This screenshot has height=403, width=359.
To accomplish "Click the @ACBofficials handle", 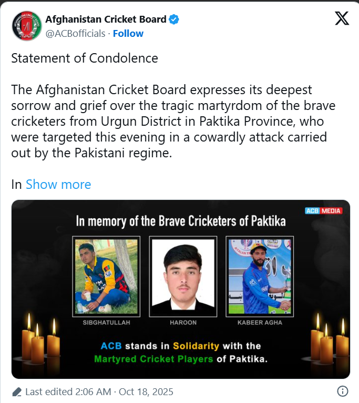I will pyautogui.click(x=75, y=34).
